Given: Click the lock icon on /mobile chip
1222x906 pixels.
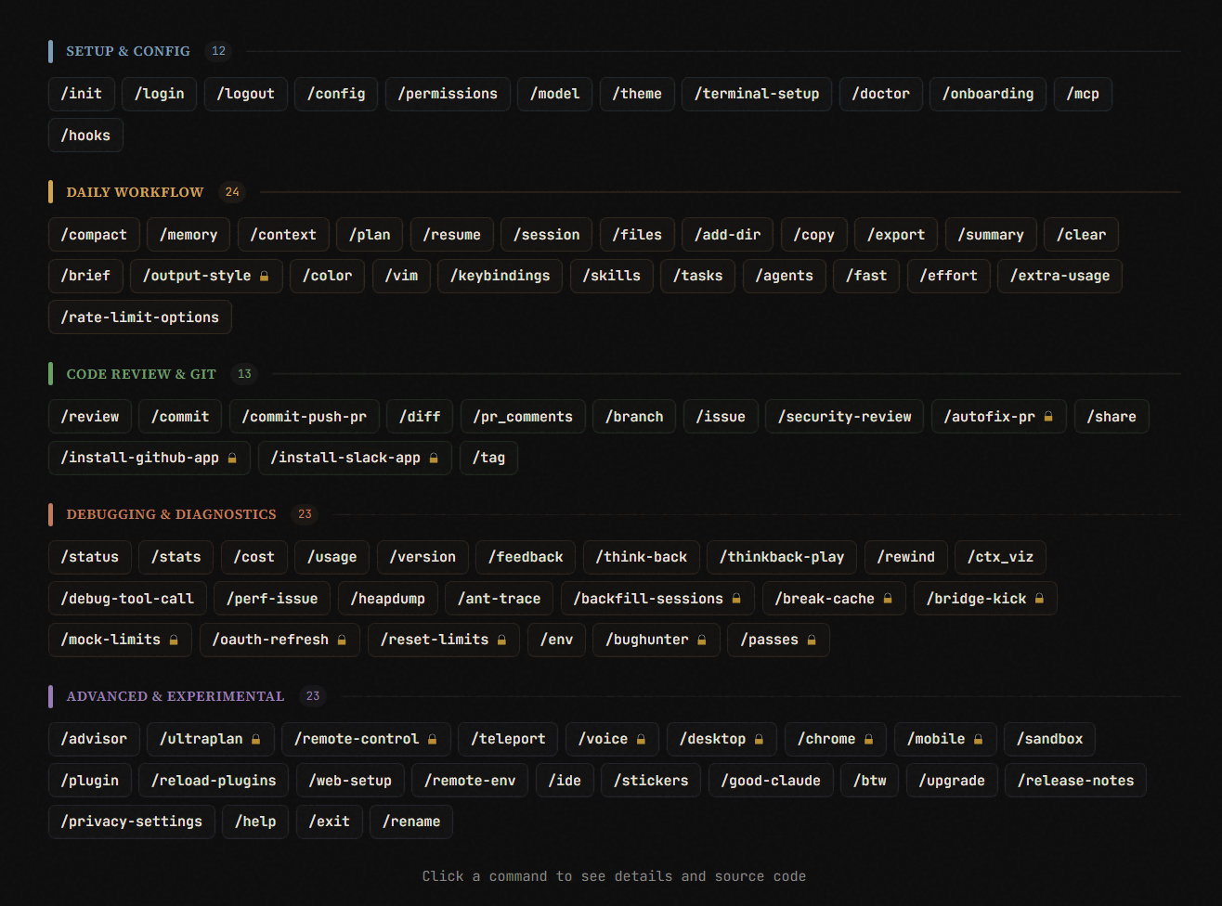Looking at the screenshot, I should point(978,740).
